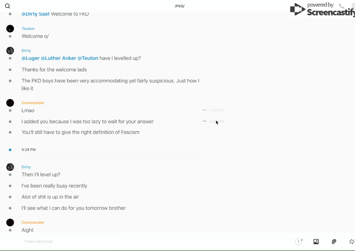
Task: Open options for "I added you" message
Action: click(x=204, y=121)
